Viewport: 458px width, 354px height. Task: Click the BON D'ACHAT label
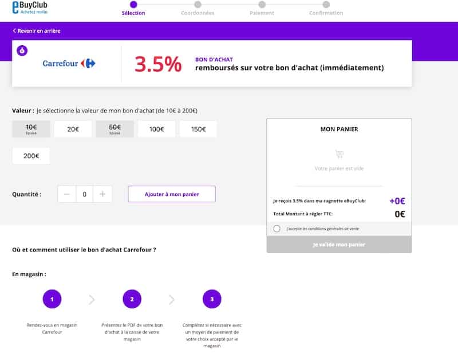[x=214, y=60]
